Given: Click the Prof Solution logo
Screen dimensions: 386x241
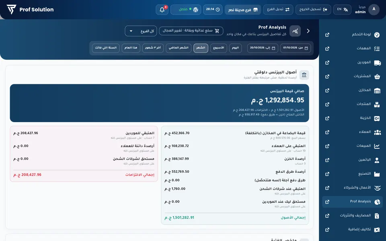Looking at the screenshot, I should [30, 10].
